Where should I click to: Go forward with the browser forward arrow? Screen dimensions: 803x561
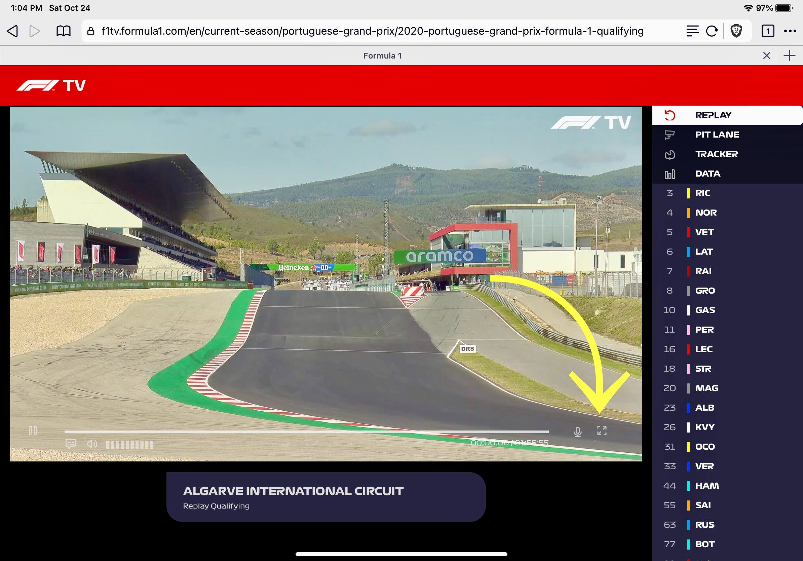pyautogui.click(x=34, y=31)
